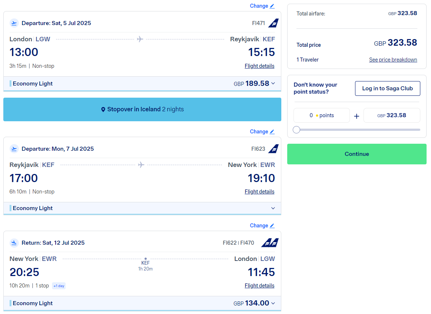
Task: Click the departure plane icon for 7 Jul
Action: (x=14, y=149)
